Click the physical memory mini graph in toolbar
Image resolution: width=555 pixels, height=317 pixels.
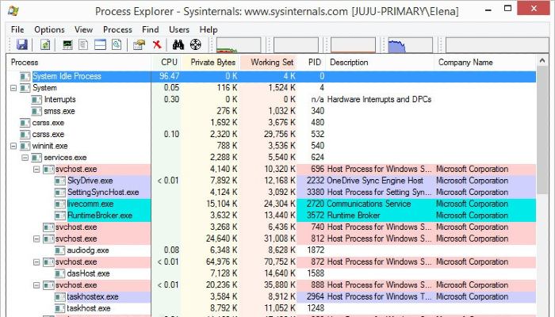click(x=410, y=45)
